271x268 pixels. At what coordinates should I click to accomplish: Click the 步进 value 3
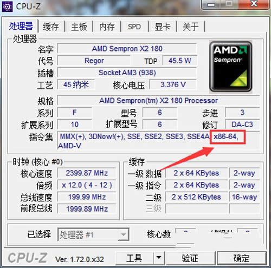(242, 113)
